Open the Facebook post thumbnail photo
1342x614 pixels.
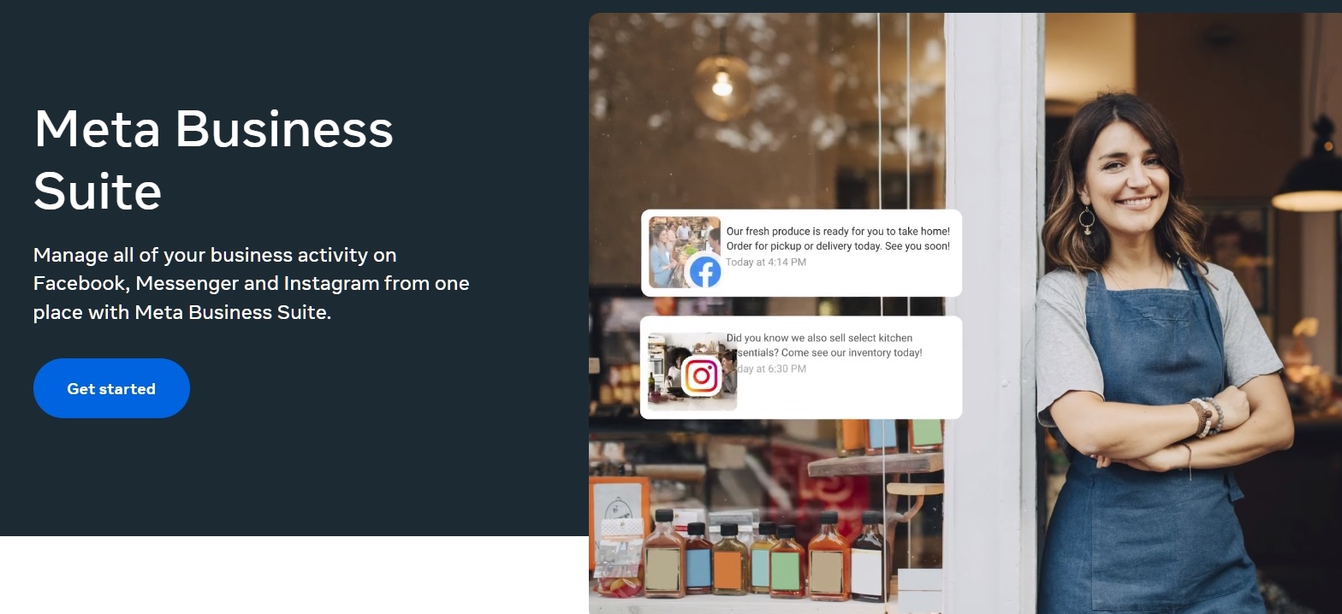click(x=684, y=252)
